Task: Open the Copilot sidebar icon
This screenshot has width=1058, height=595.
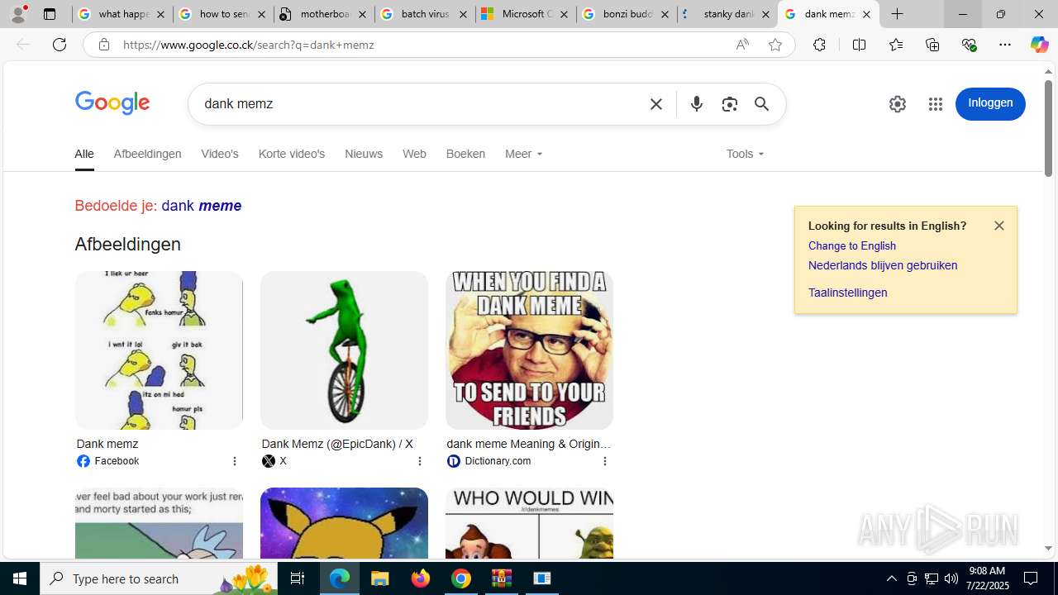Action: [x=1039, y=45]
